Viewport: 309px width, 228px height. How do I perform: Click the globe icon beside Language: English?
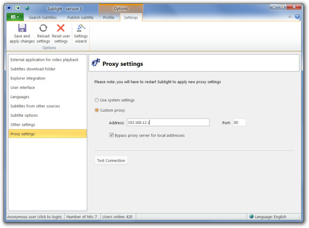tap(251, 216)
